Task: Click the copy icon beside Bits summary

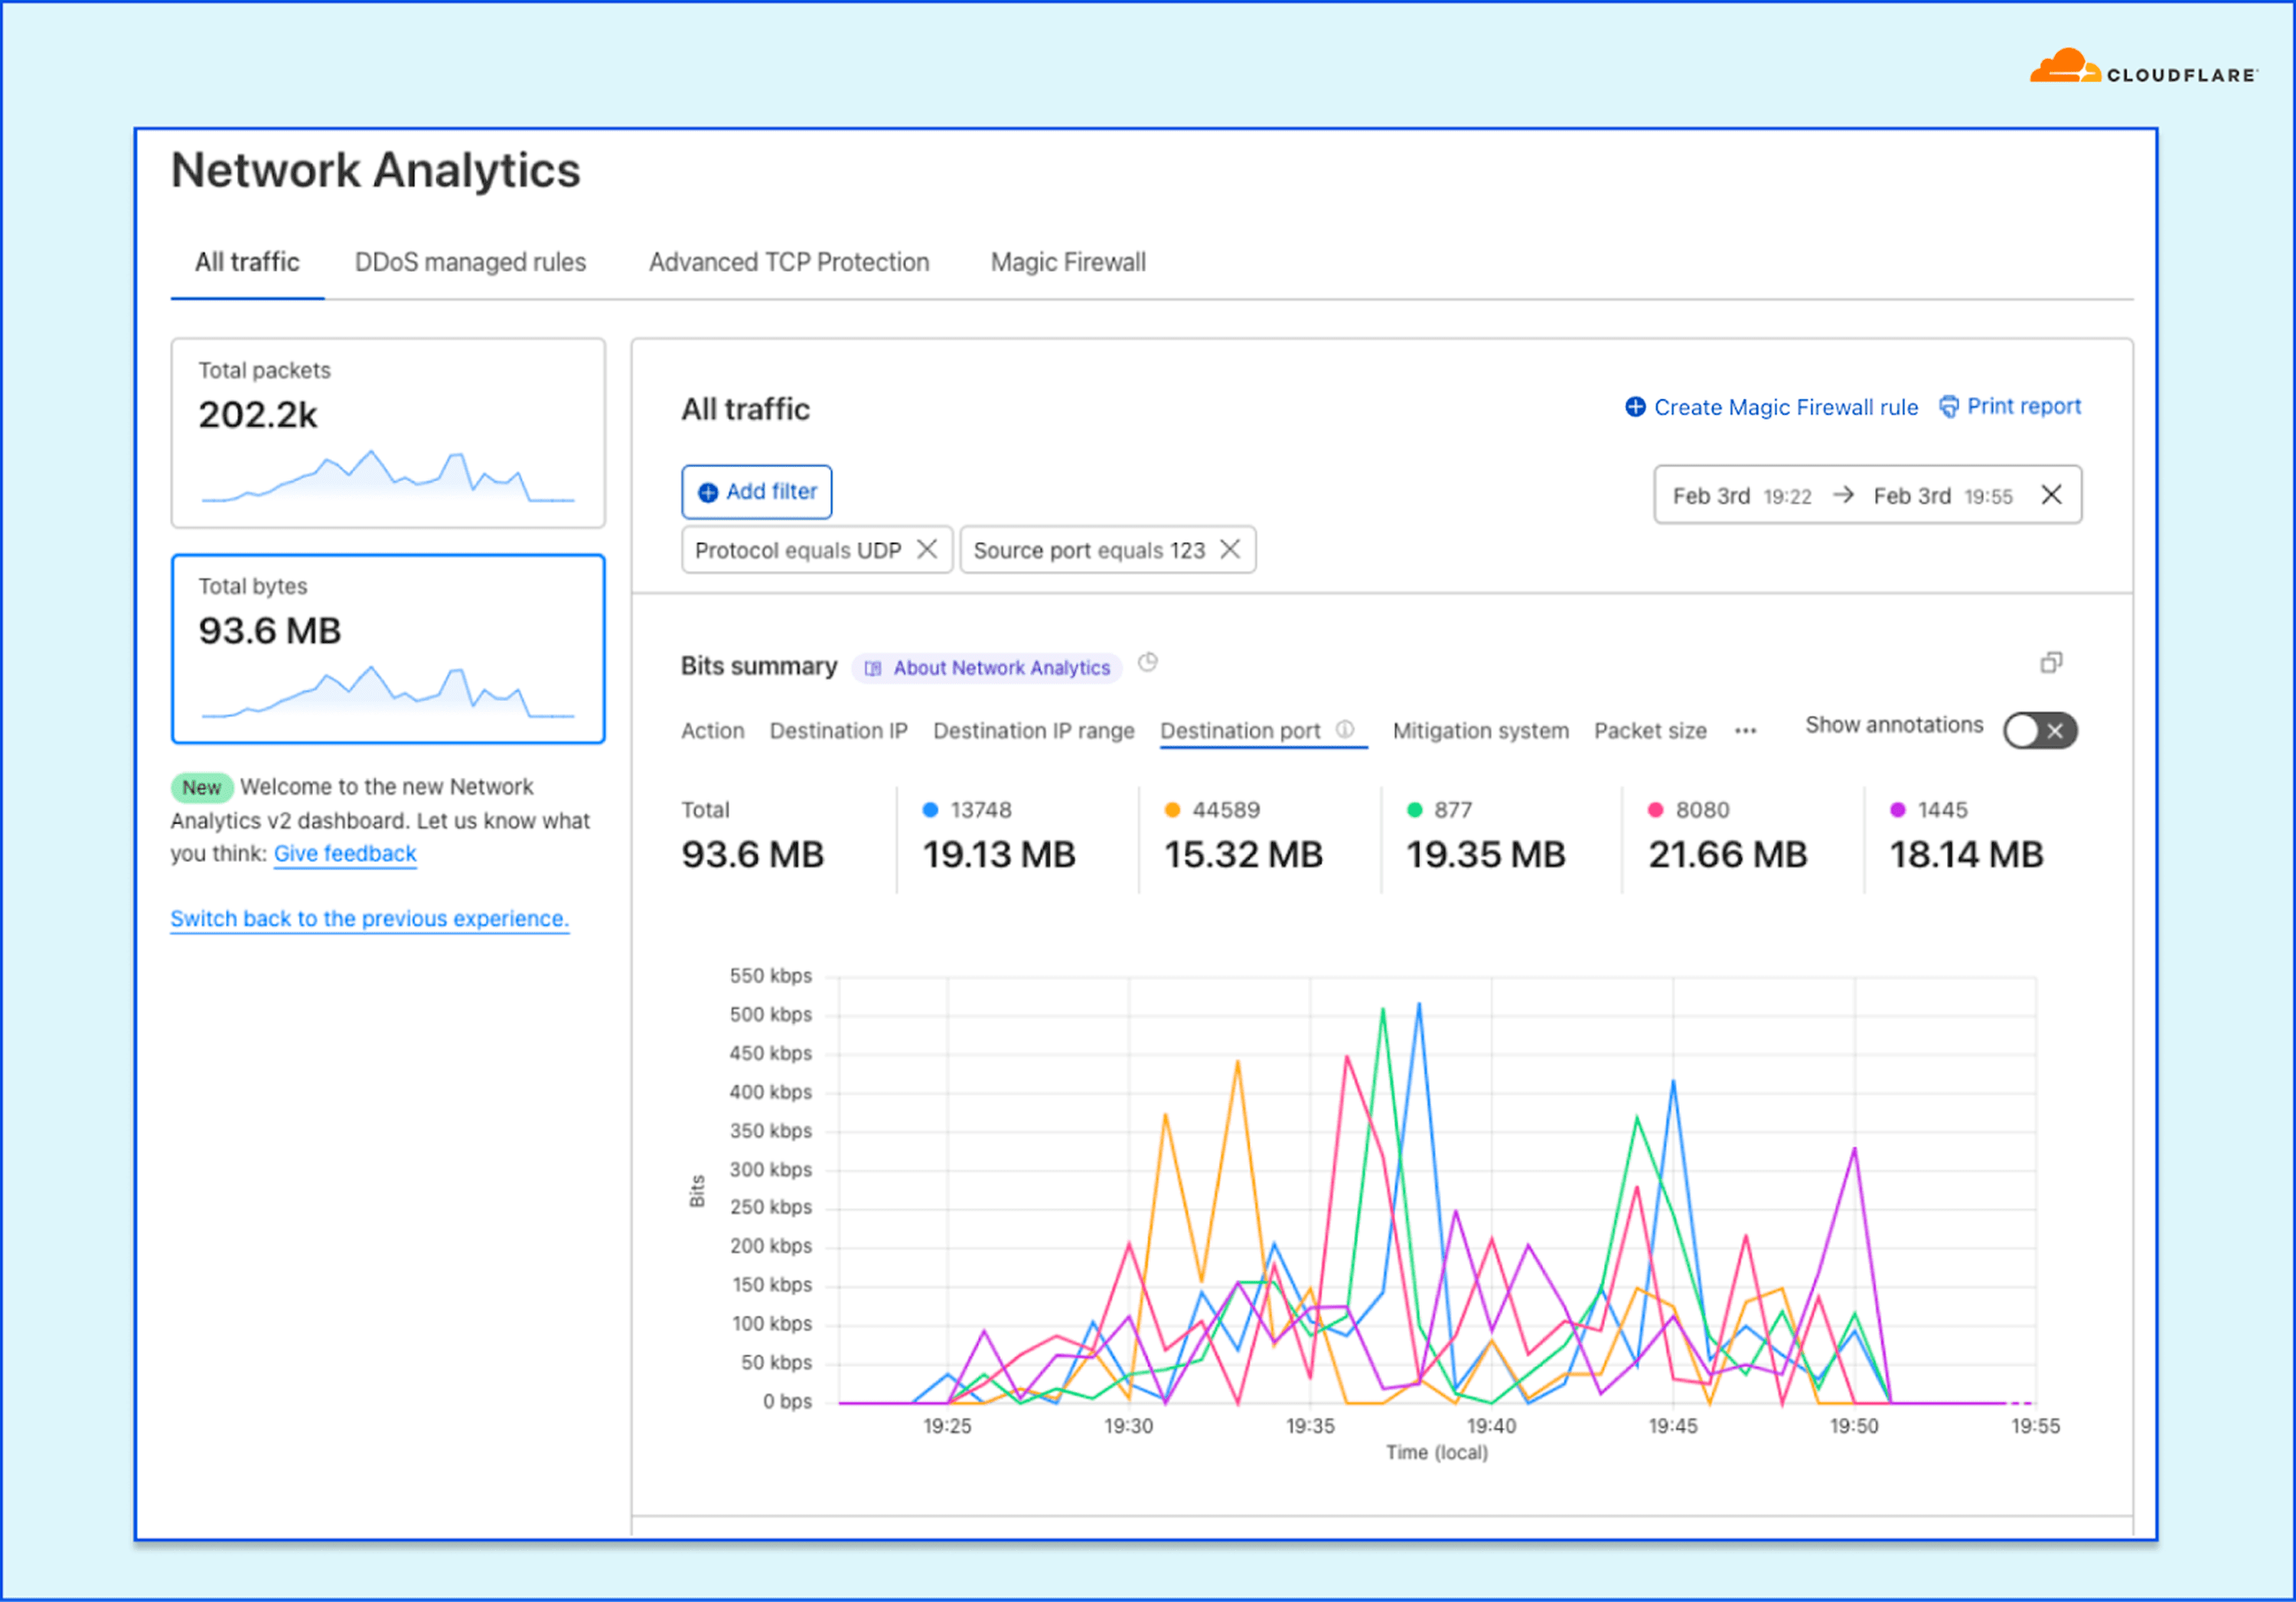Action: pyautogui.click(x=2051, y=663)
